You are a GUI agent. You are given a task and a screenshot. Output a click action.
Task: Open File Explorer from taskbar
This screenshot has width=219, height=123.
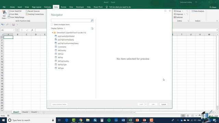tap(88, 120)
